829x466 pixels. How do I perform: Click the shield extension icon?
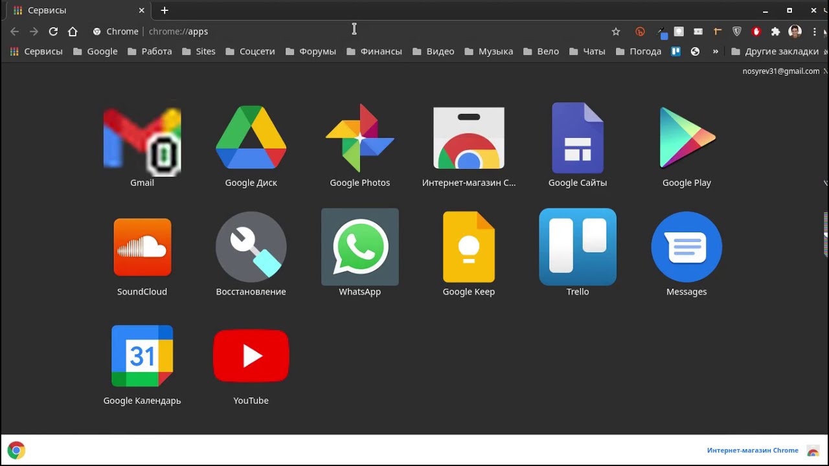click(736, 31)
